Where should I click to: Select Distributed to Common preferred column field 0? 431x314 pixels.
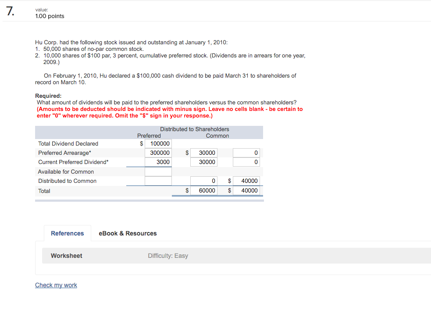(x=204, y=181)
